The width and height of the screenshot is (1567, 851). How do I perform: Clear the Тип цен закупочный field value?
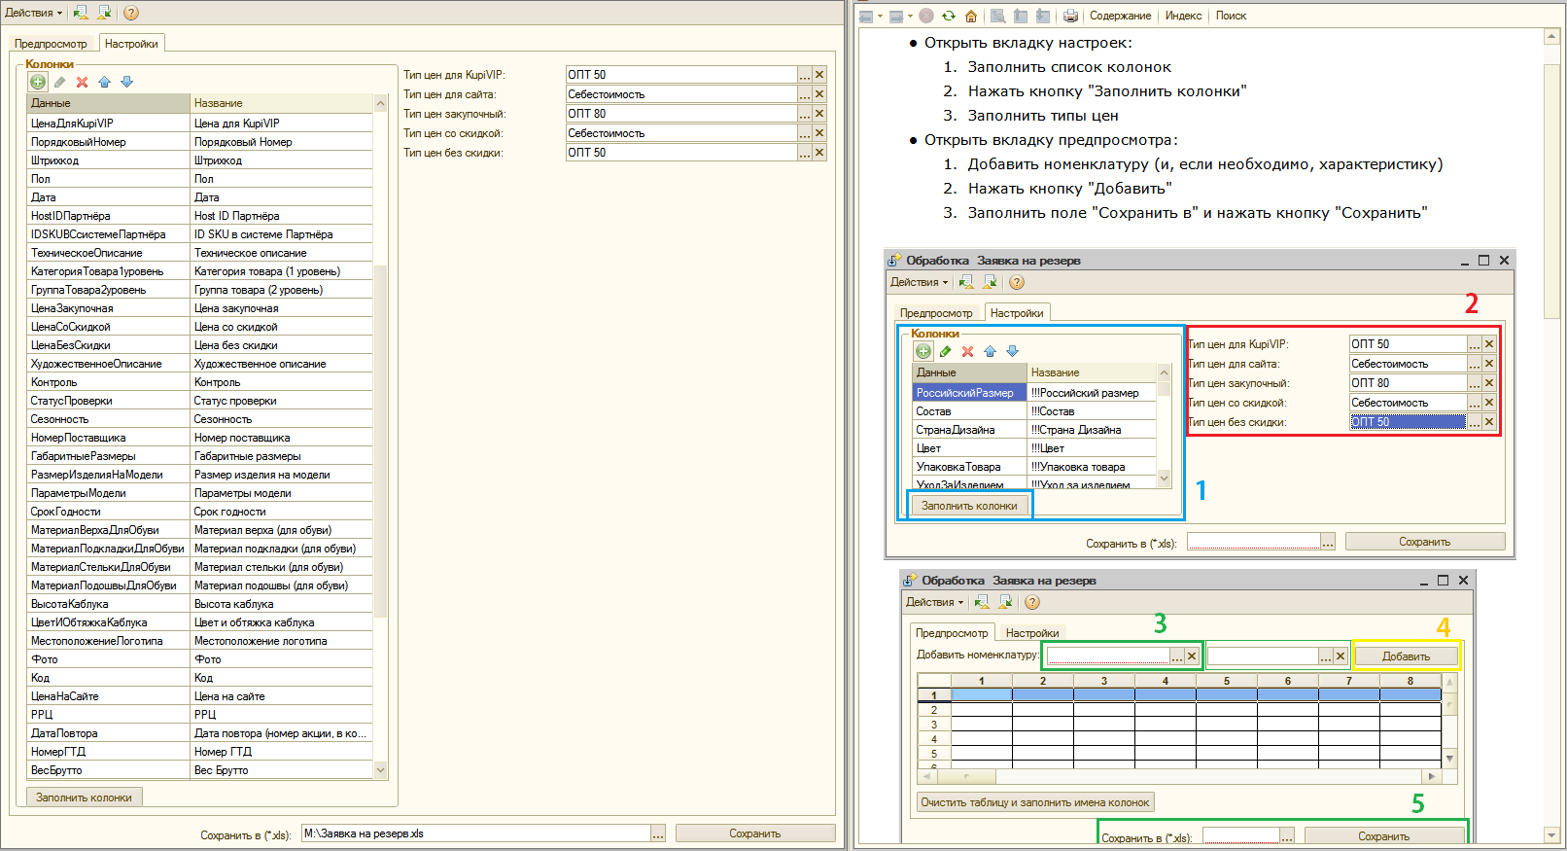(x=819, y=114)
